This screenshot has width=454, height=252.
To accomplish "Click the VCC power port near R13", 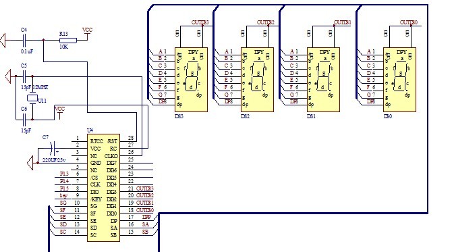I will [87, 33].
